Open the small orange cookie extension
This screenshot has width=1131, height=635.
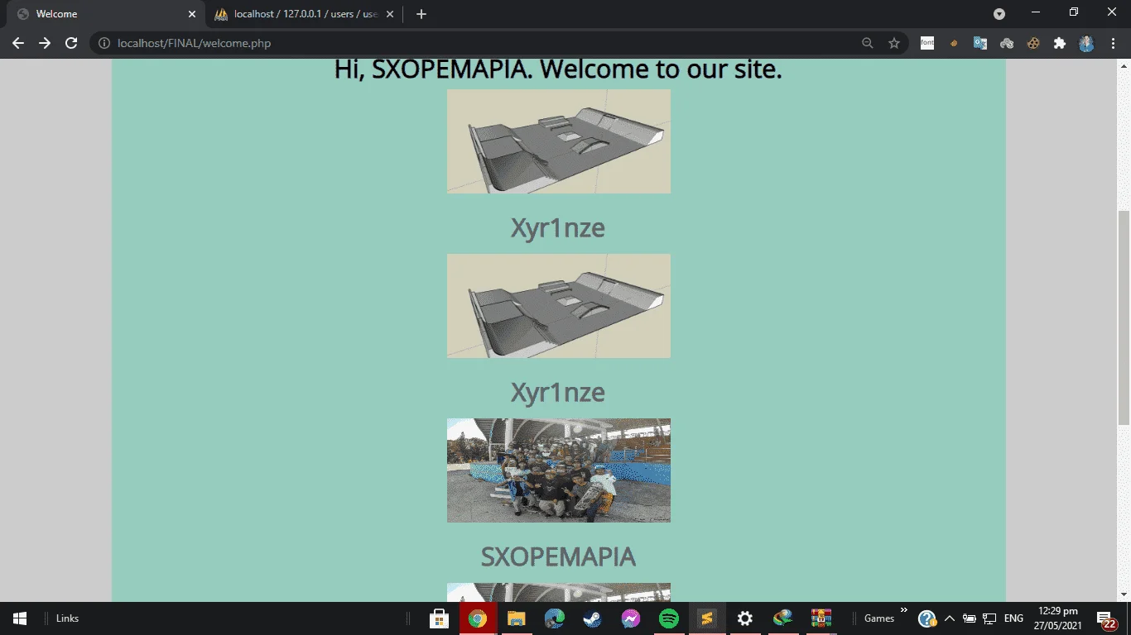[x=954, y=43]
